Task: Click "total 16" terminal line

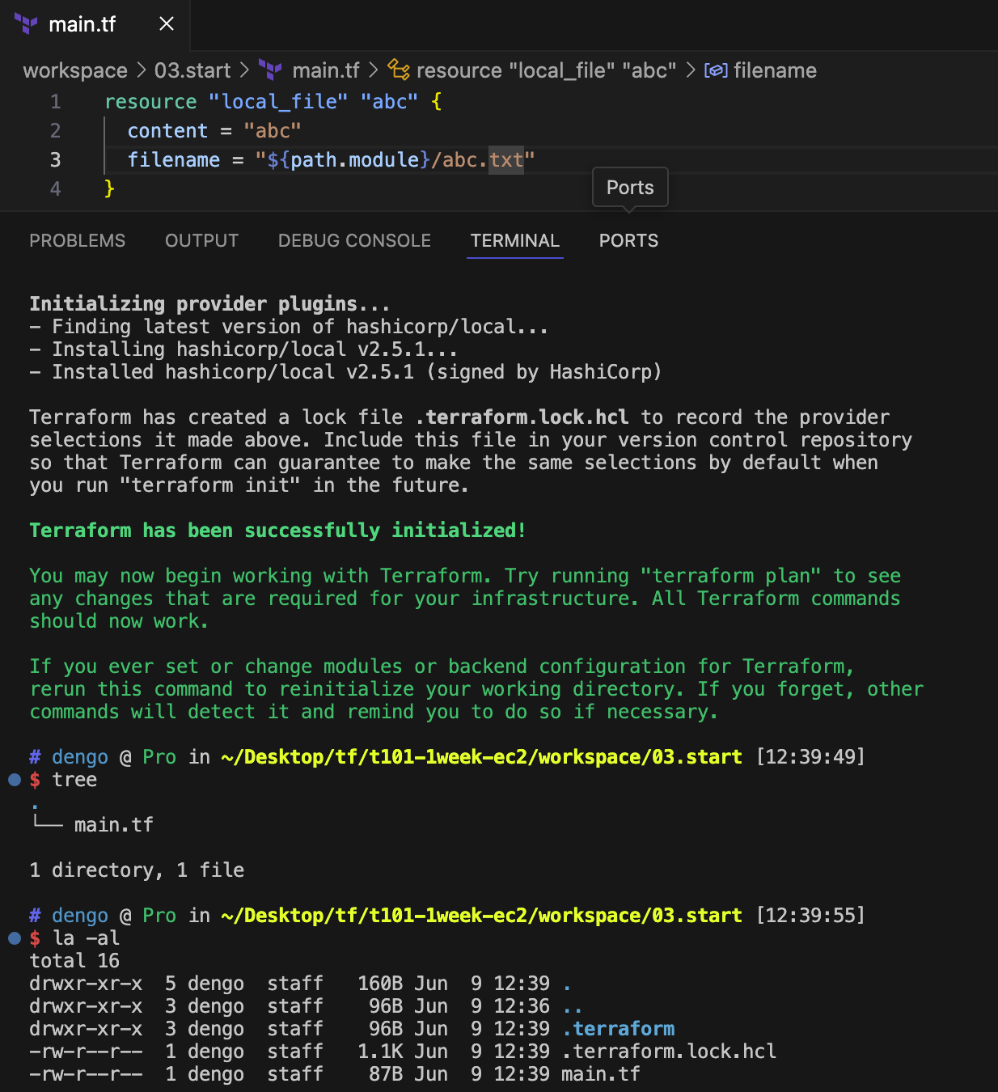Action: [74, 961]
